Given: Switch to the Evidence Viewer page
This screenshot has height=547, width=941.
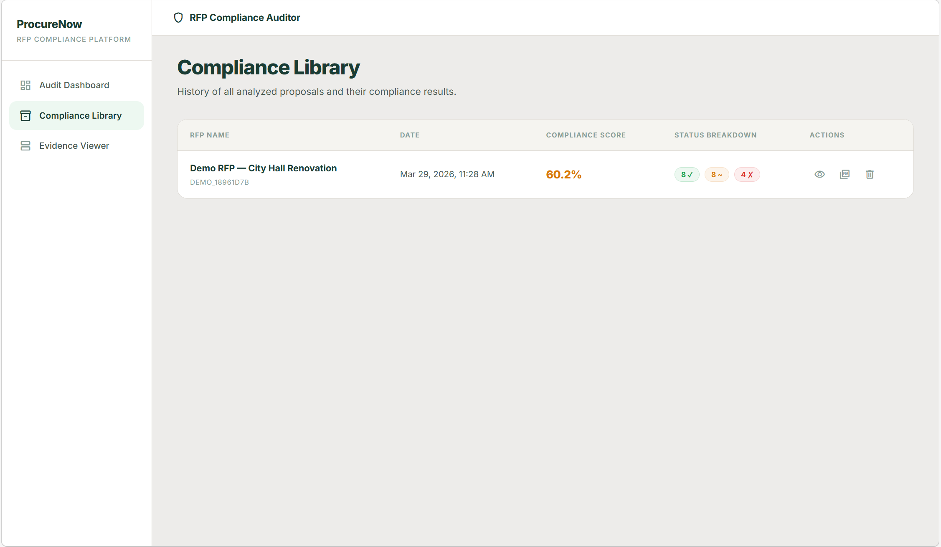Looking at the screenshot, I should pyautogui.click(x=74, y=146).
